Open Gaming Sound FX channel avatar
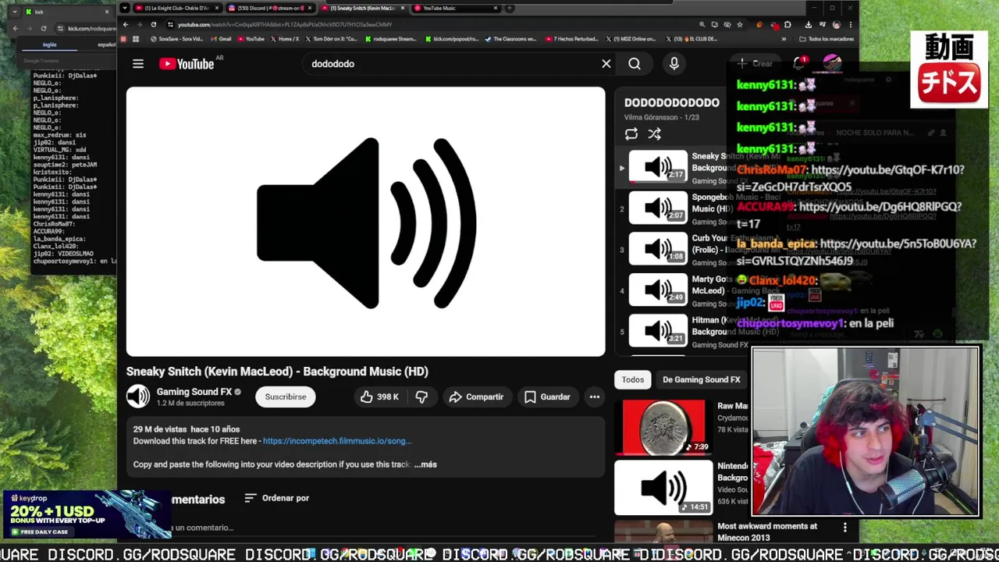This screenshot has height=562, width=999. pyautogui.click(x=138, y=397)
